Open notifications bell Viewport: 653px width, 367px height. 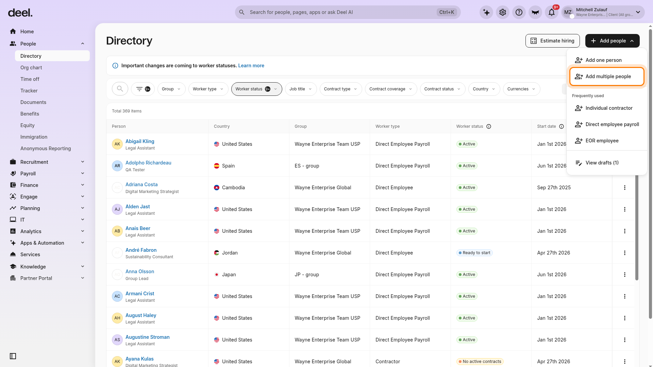552,12
